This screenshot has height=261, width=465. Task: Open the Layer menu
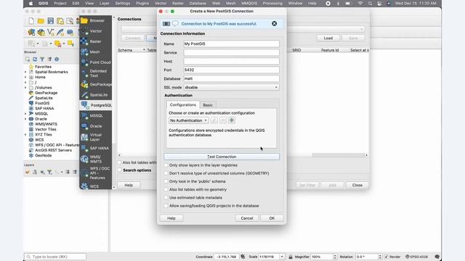click(104, 3)
